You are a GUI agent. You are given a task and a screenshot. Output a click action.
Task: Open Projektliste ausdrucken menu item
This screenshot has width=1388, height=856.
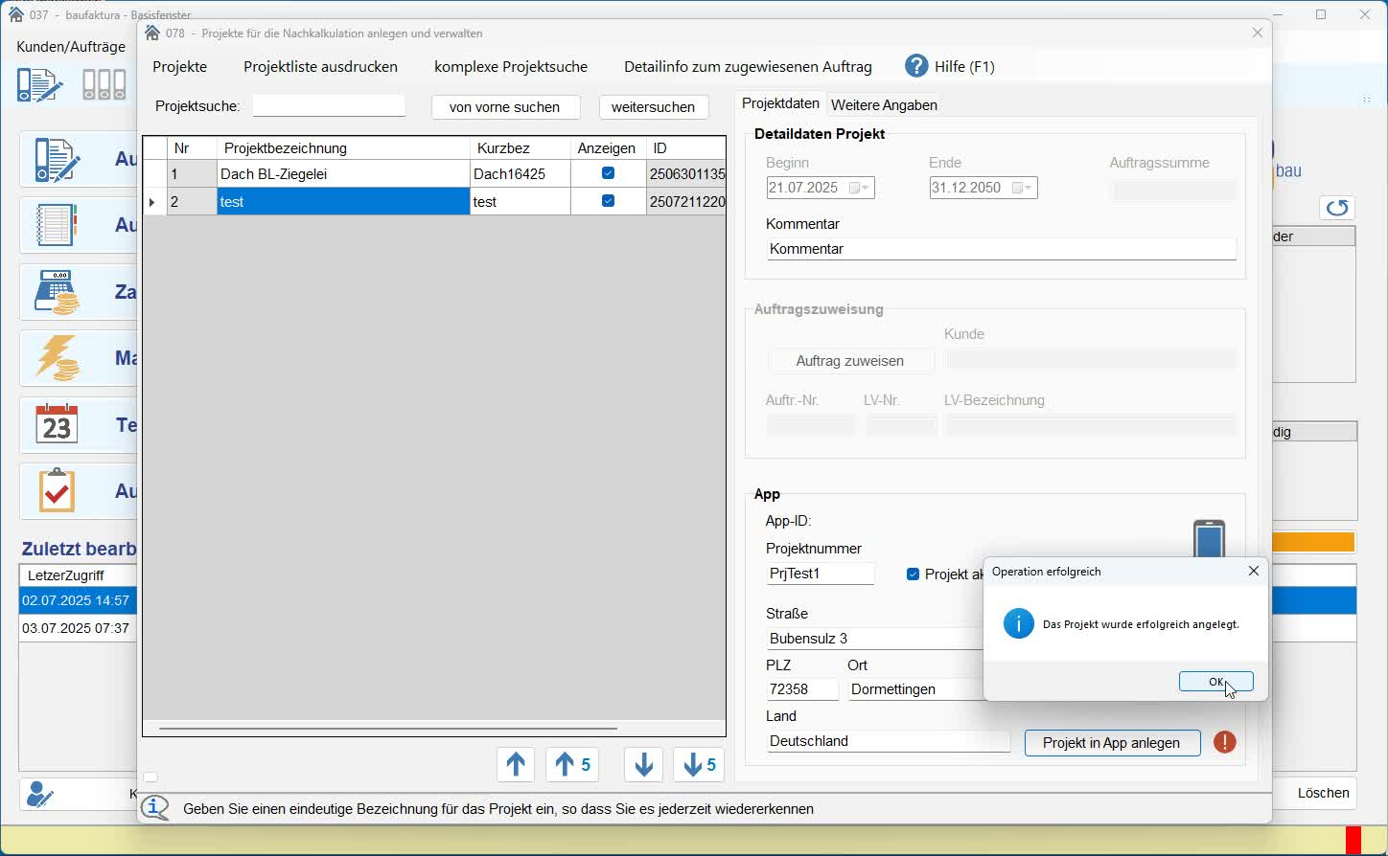[321, 67]
